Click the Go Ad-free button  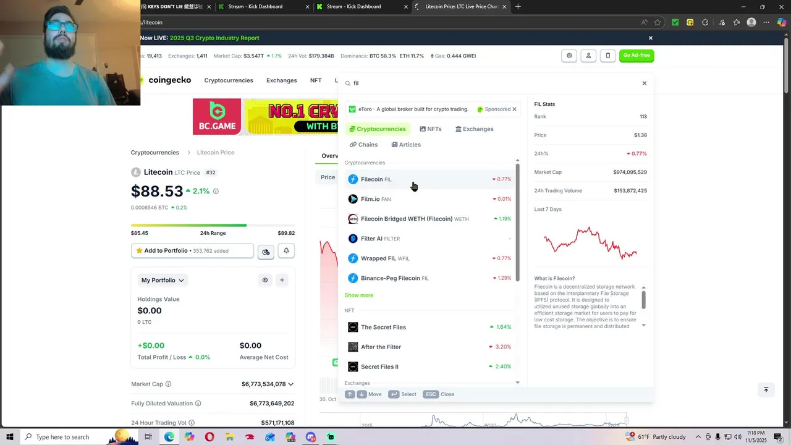(637, 56)
